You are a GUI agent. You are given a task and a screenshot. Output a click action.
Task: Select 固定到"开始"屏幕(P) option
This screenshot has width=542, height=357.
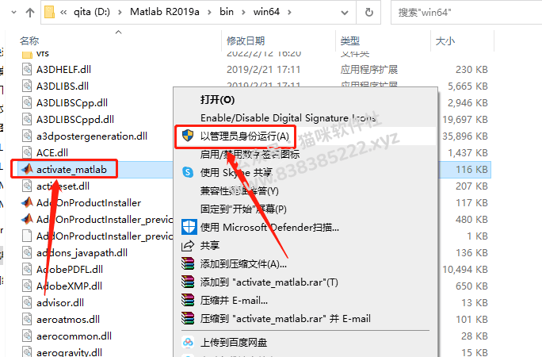coord(243,209)
